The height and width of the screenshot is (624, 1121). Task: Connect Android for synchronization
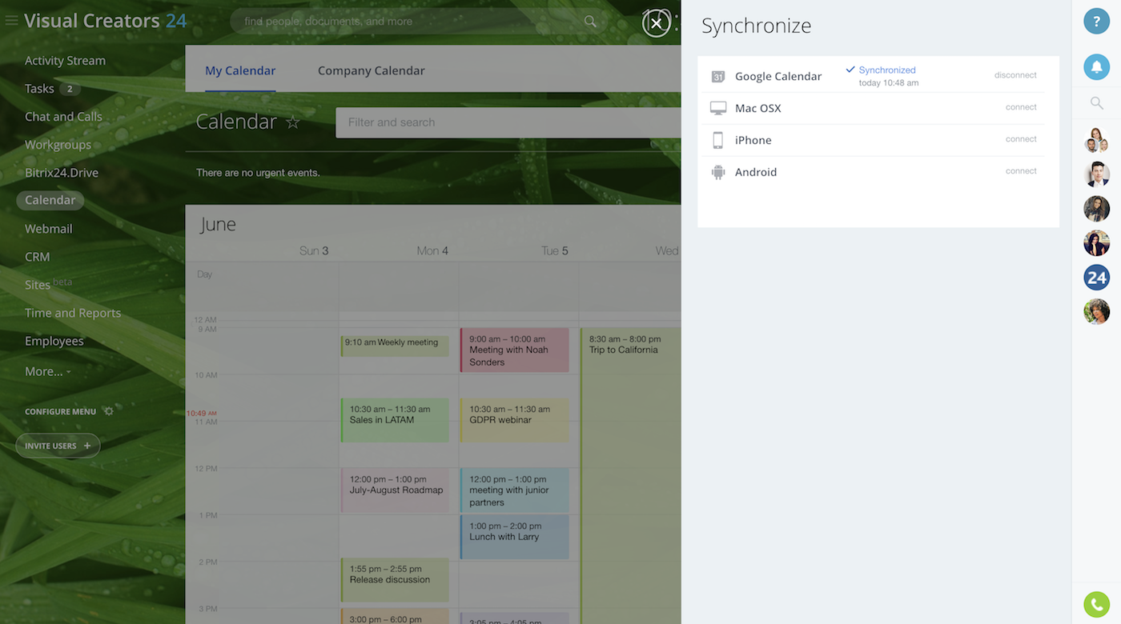click(1020, 171)
